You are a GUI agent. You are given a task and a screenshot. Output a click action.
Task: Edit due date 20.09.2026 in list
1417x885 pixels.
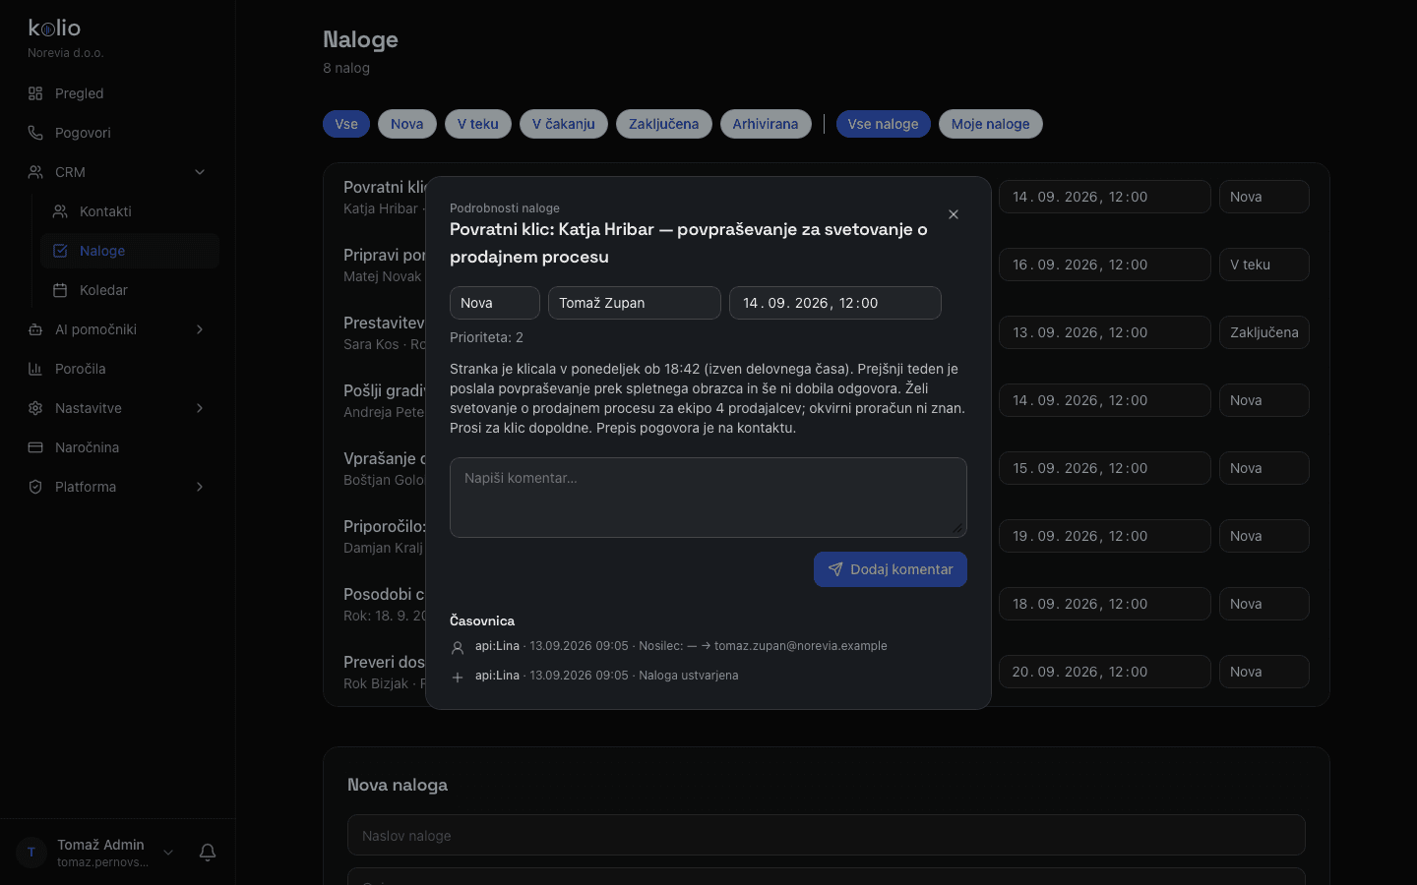[1105, 672]
